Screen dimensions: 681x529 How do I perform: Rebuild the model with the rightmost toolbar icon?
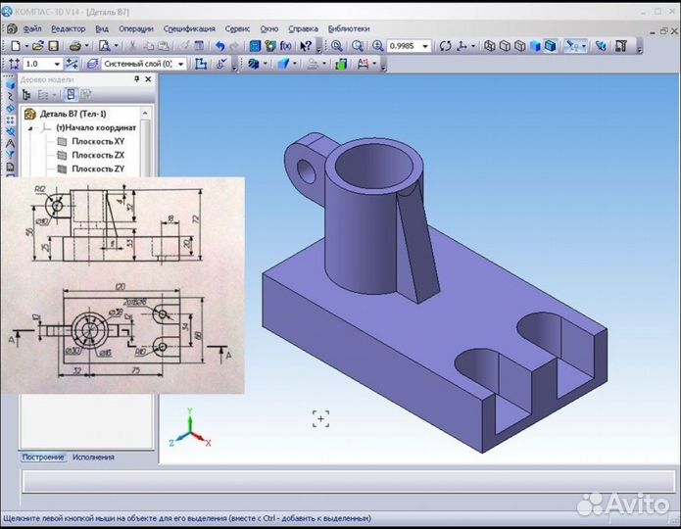coord(621,46)
